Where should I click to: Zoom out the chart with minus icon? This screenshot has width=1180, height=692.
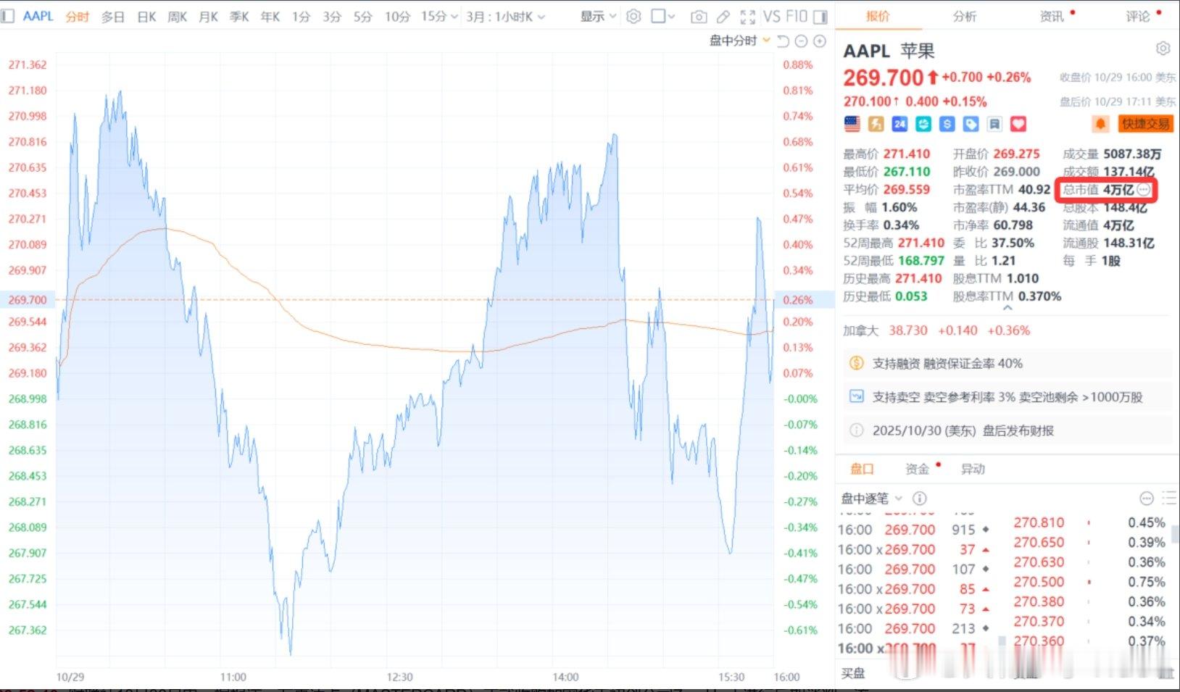pos(801,41)
